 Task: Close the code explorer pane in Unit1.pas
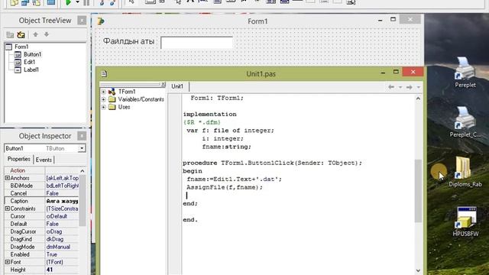coord(163,84)
